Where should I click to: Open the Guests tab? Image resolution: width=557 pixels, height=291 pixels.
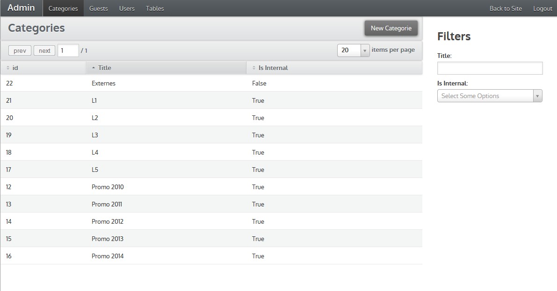[98, 8]
